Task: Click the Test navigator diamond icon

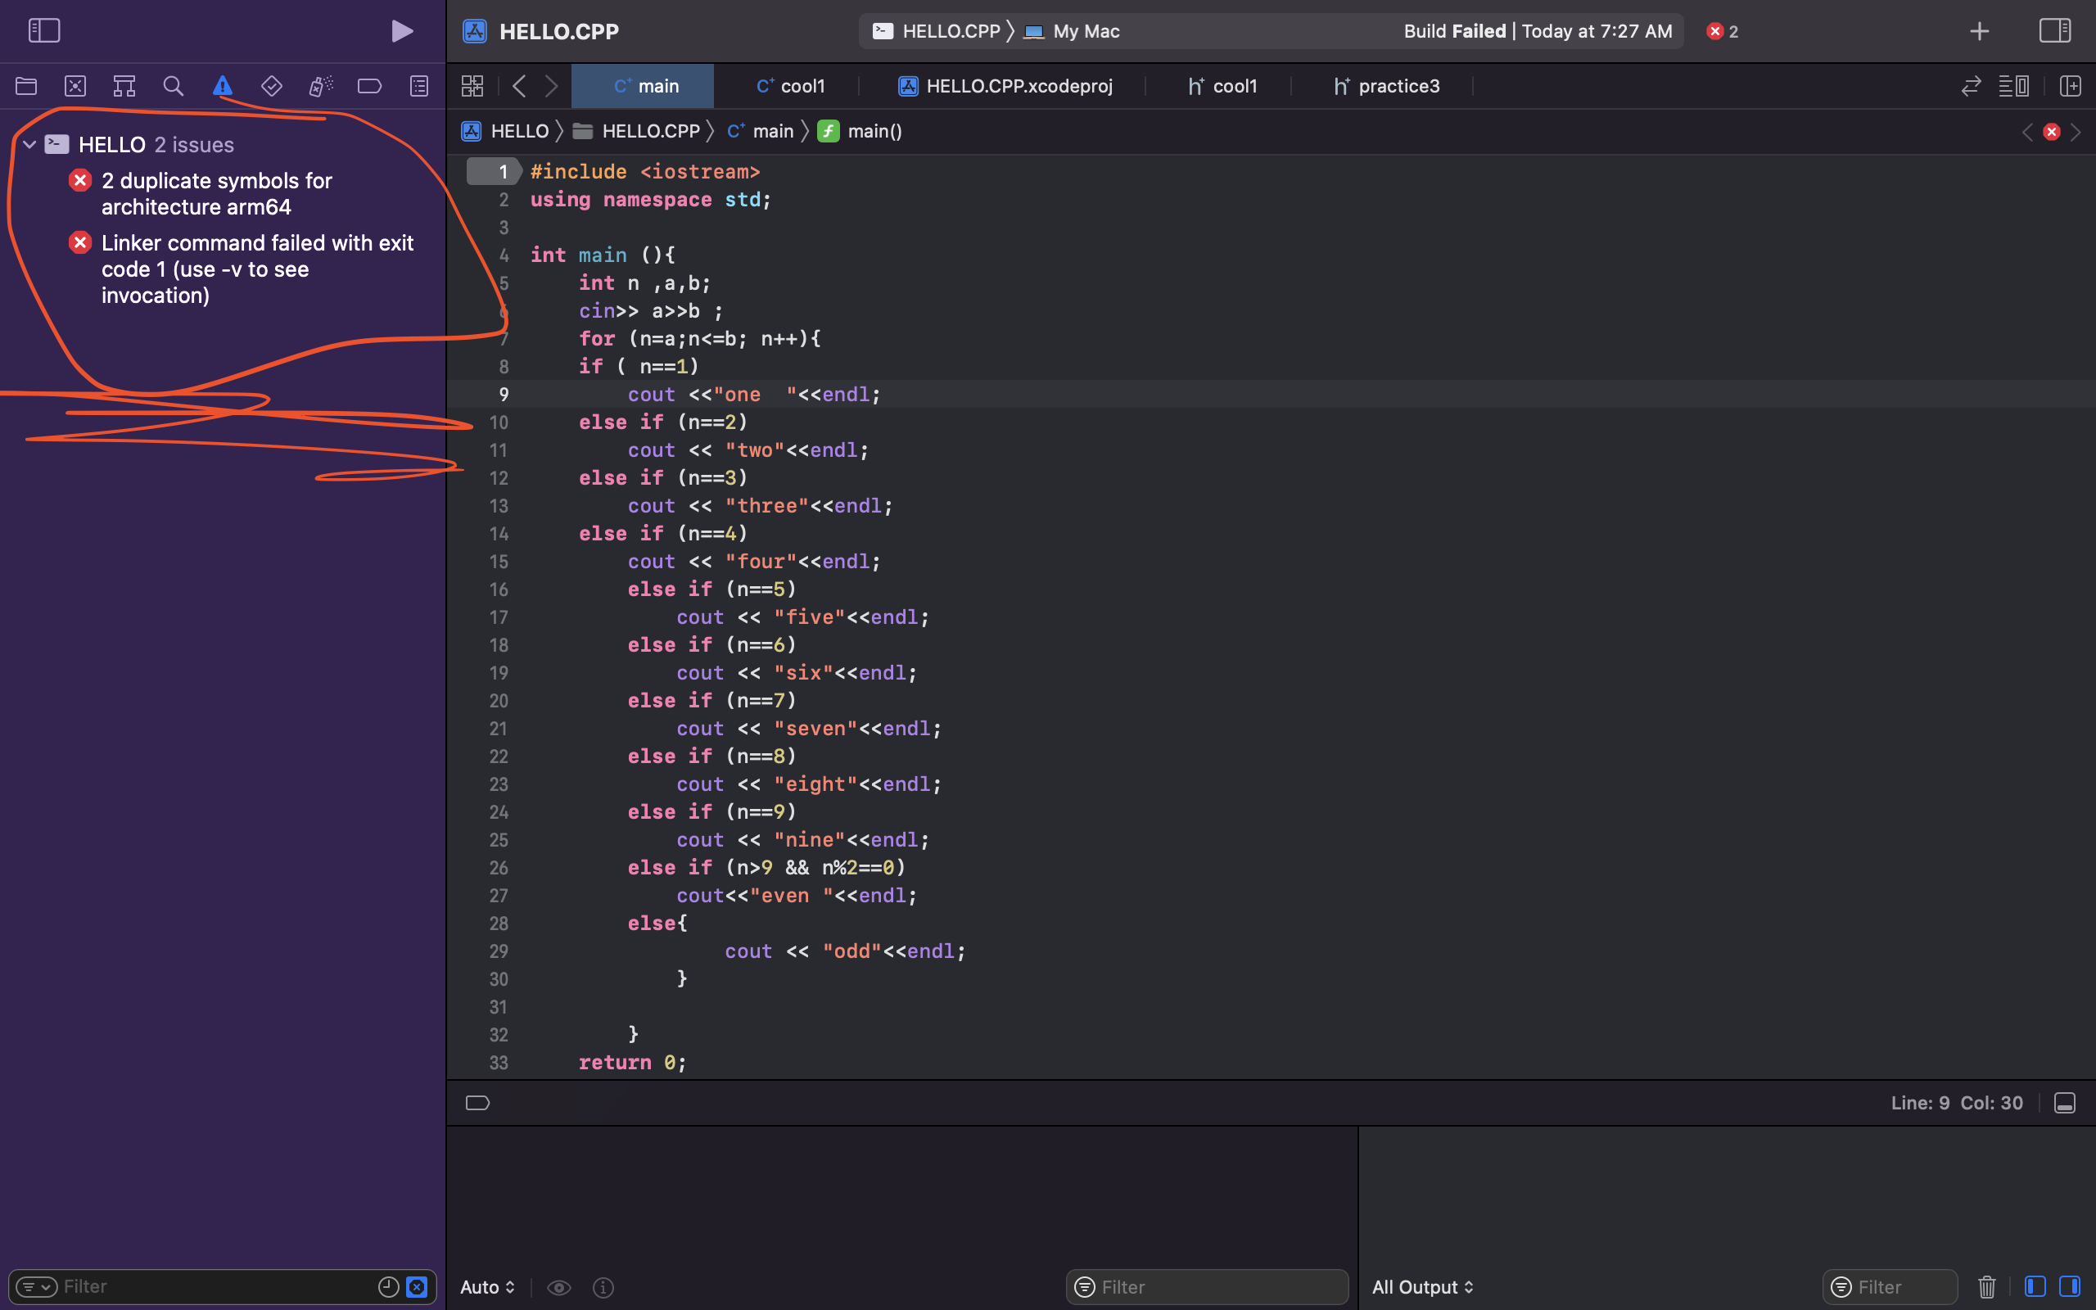Action: click(x=272, y=86)
